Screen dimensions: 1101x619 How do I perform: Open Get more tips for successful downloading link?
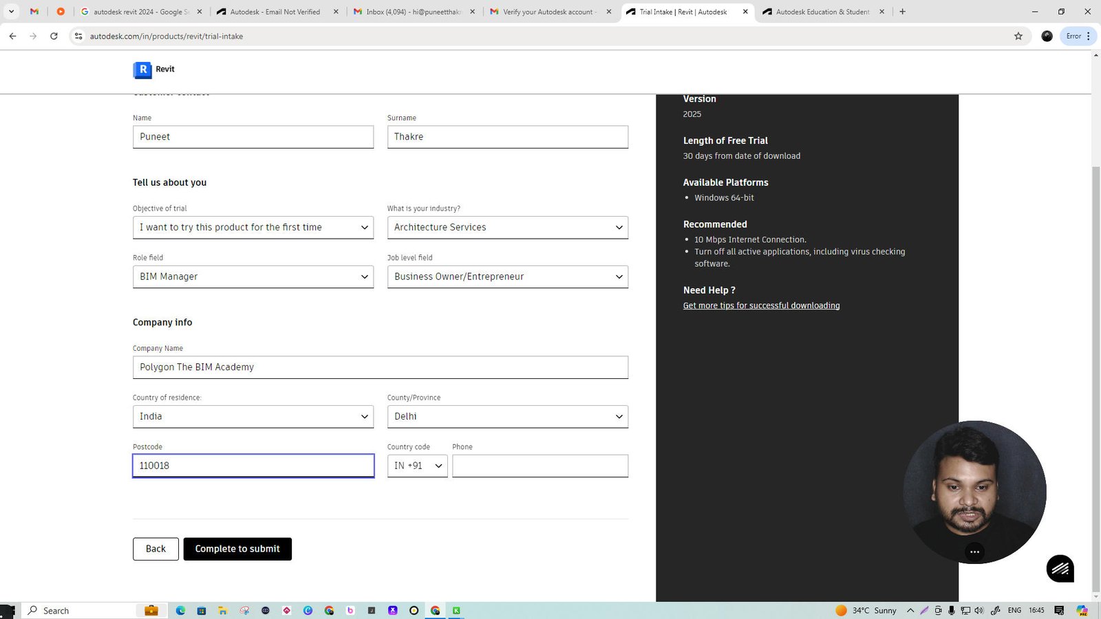[761, 305]
